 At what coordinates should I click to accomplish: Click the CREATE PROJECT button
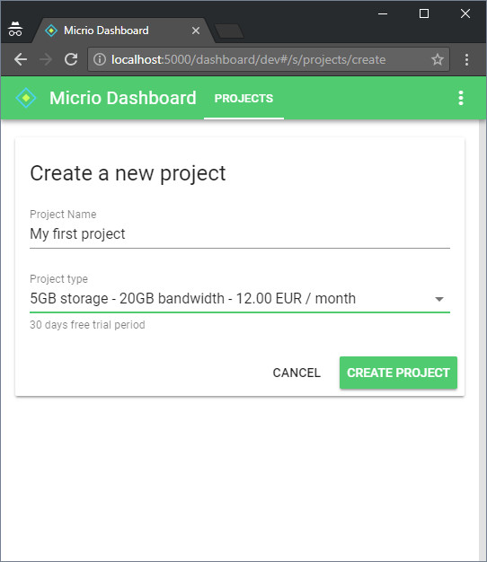point(398,373)
